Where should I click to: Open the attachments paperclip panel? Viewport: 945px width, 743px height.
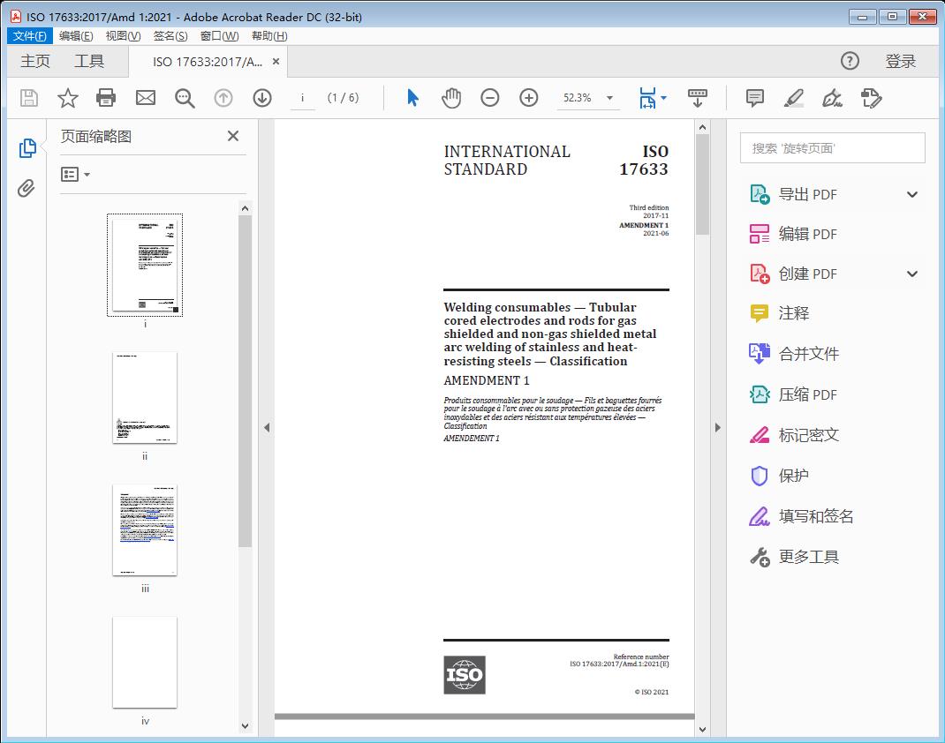pos(27,188)
